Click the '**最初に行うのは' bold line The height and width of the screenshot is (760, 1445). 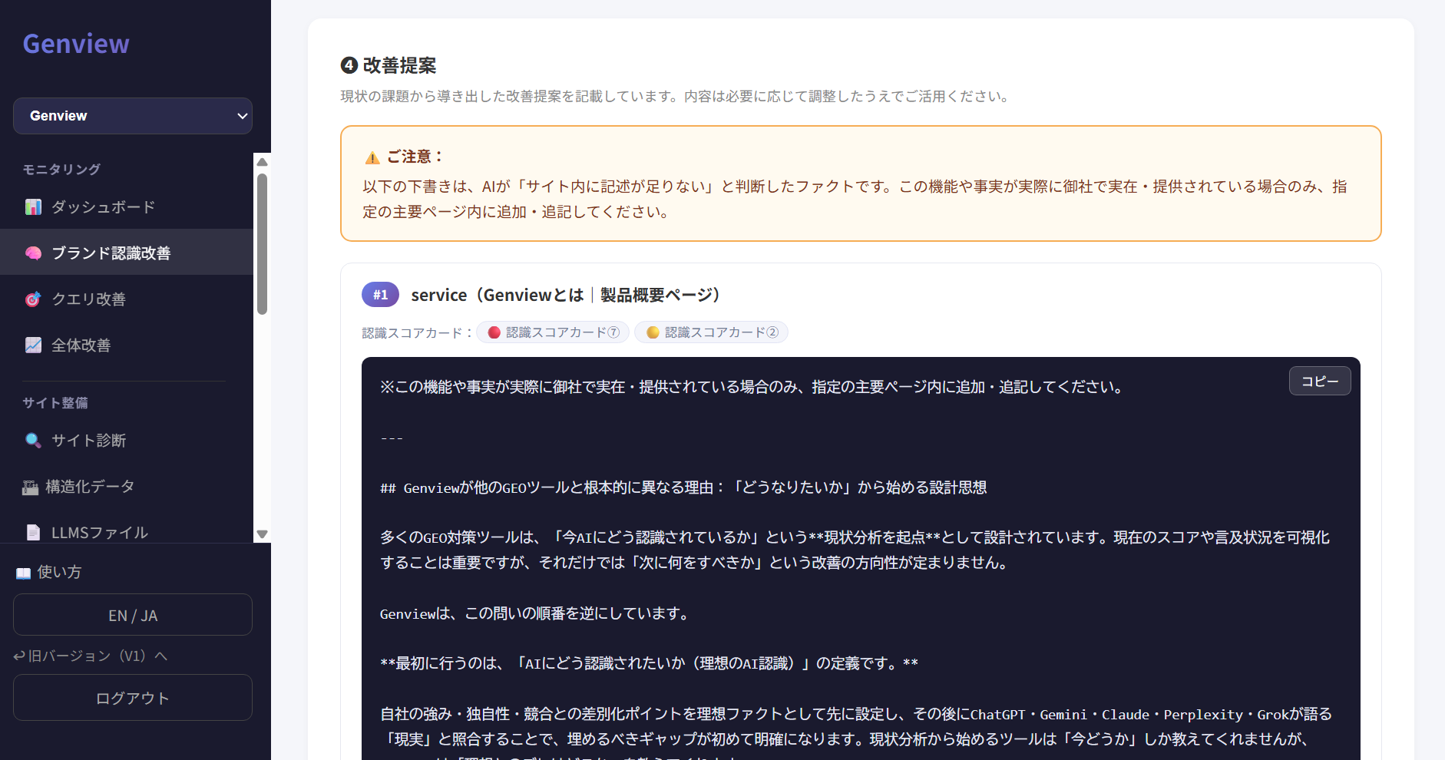649,663
